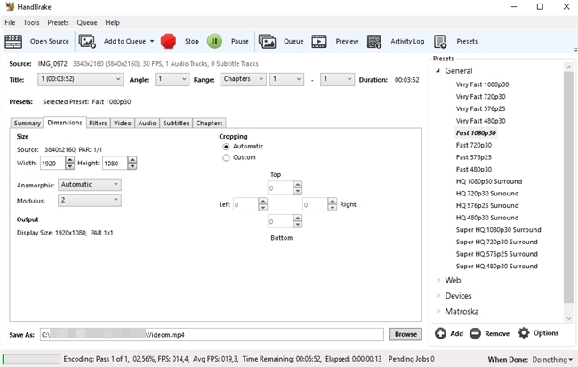Switch to the Chapters tab
Image resolution: width=578 pixels, height=367 pixels.
click(209, 123)
